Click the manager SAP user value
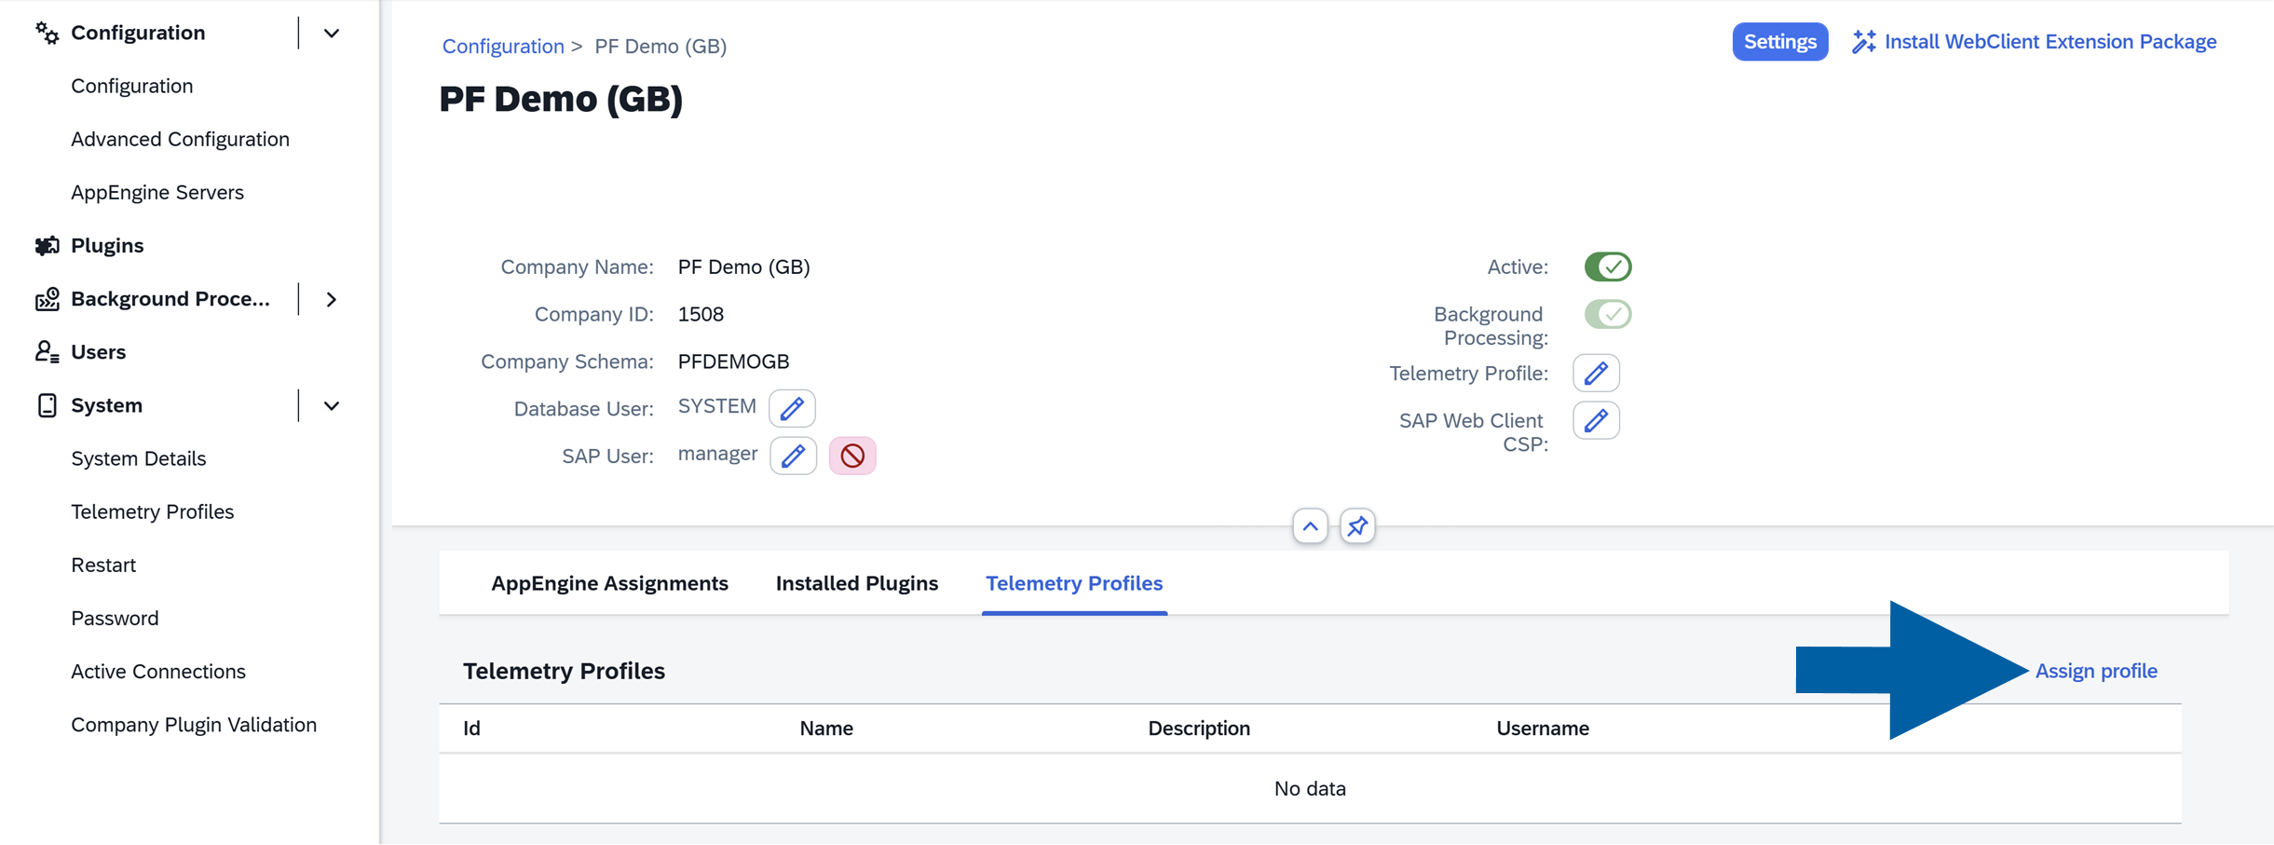 717,455
